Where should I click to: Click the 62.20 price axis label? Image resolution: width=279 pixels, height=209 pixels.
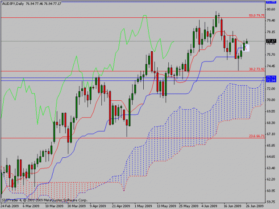[271, 179]
